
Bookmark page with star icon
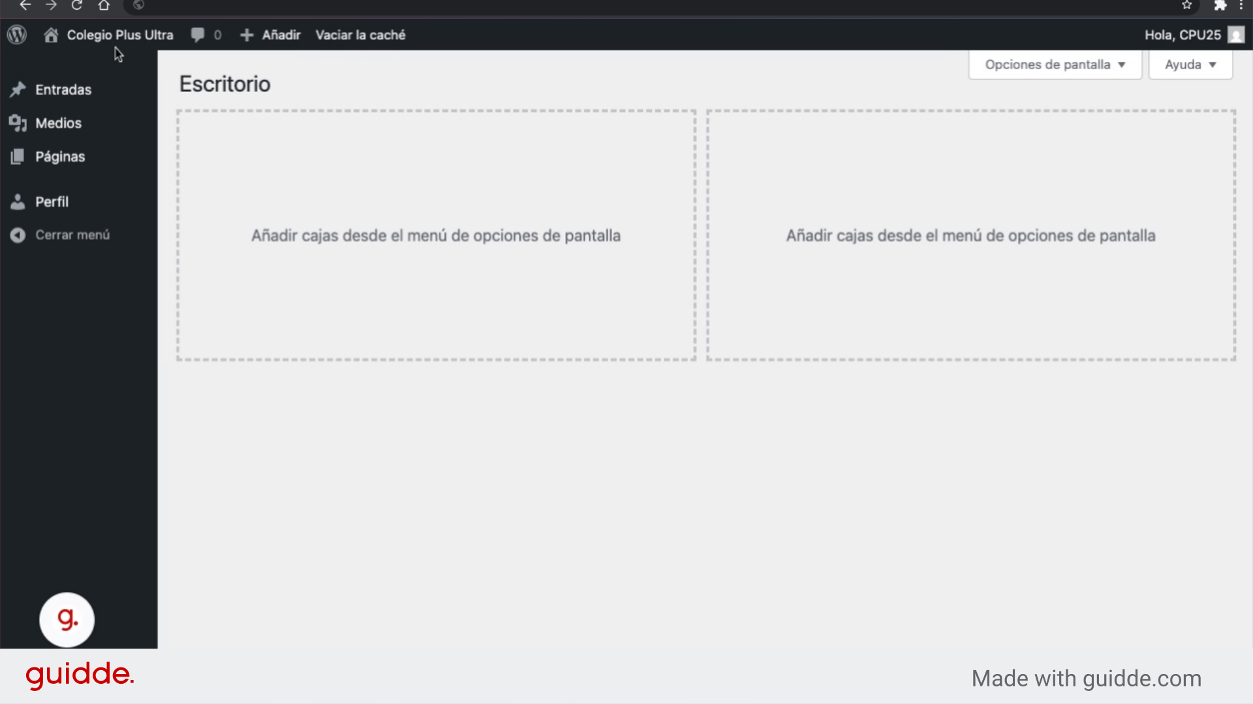[x=1187, y=5]
